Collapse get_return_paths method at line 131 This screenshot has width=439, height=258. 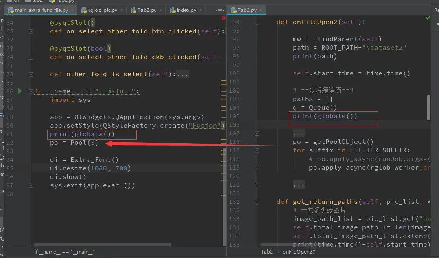(257, 202)
